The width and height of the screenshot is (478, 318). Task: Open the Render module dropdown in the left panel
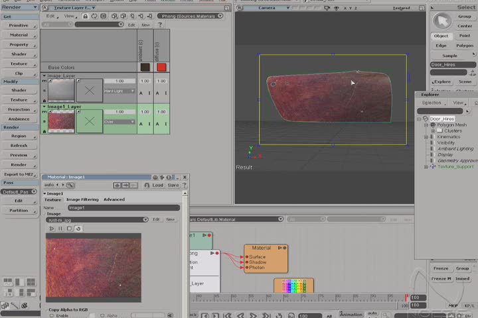[x=19, y=7]
